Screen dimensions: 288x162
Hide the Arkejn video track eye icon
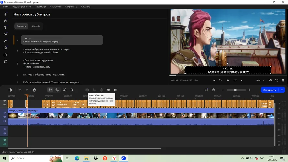pos(5,113)
